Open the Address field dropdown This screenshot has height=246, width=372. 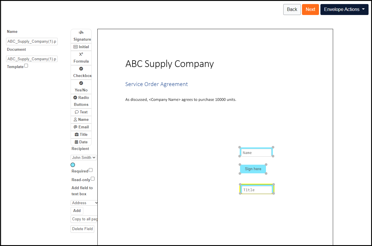(84, 203)
